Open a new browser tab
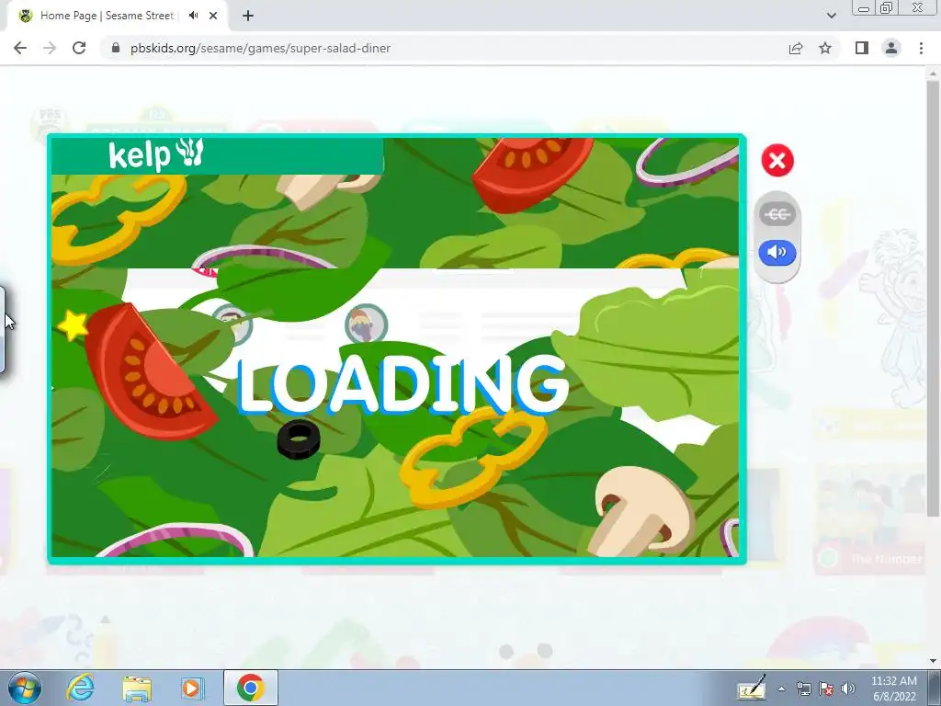Screen dimensions: 941x706 click(248, 16)
